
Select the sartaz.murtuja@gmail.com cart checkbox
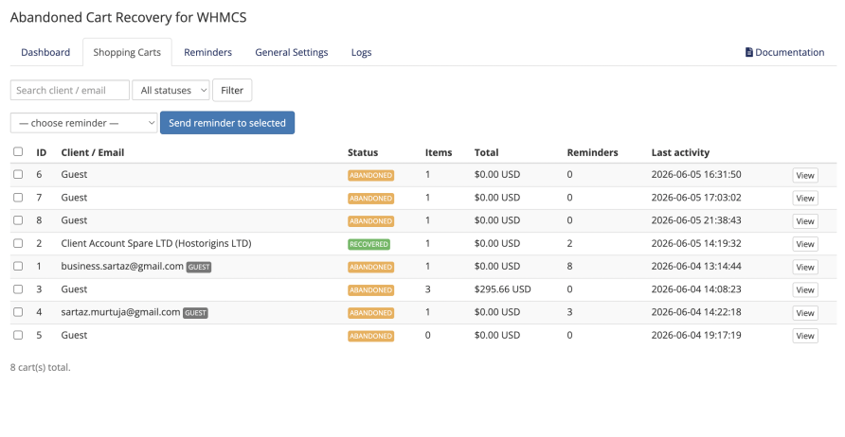click(x=18, y=312)
